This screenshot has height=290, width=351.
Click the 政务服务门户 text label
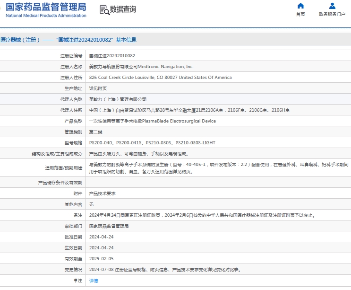[x=332, y=14]
